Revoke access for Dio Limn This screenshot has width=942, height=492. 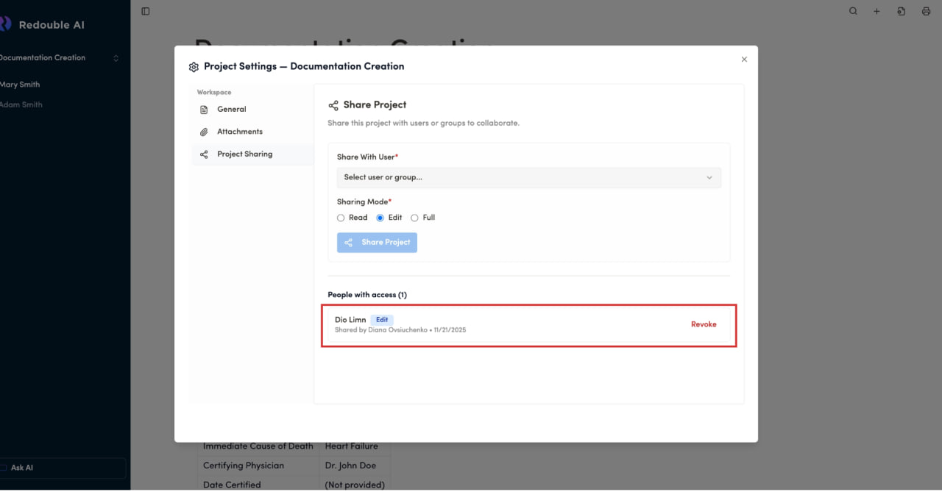click(703, 324)
